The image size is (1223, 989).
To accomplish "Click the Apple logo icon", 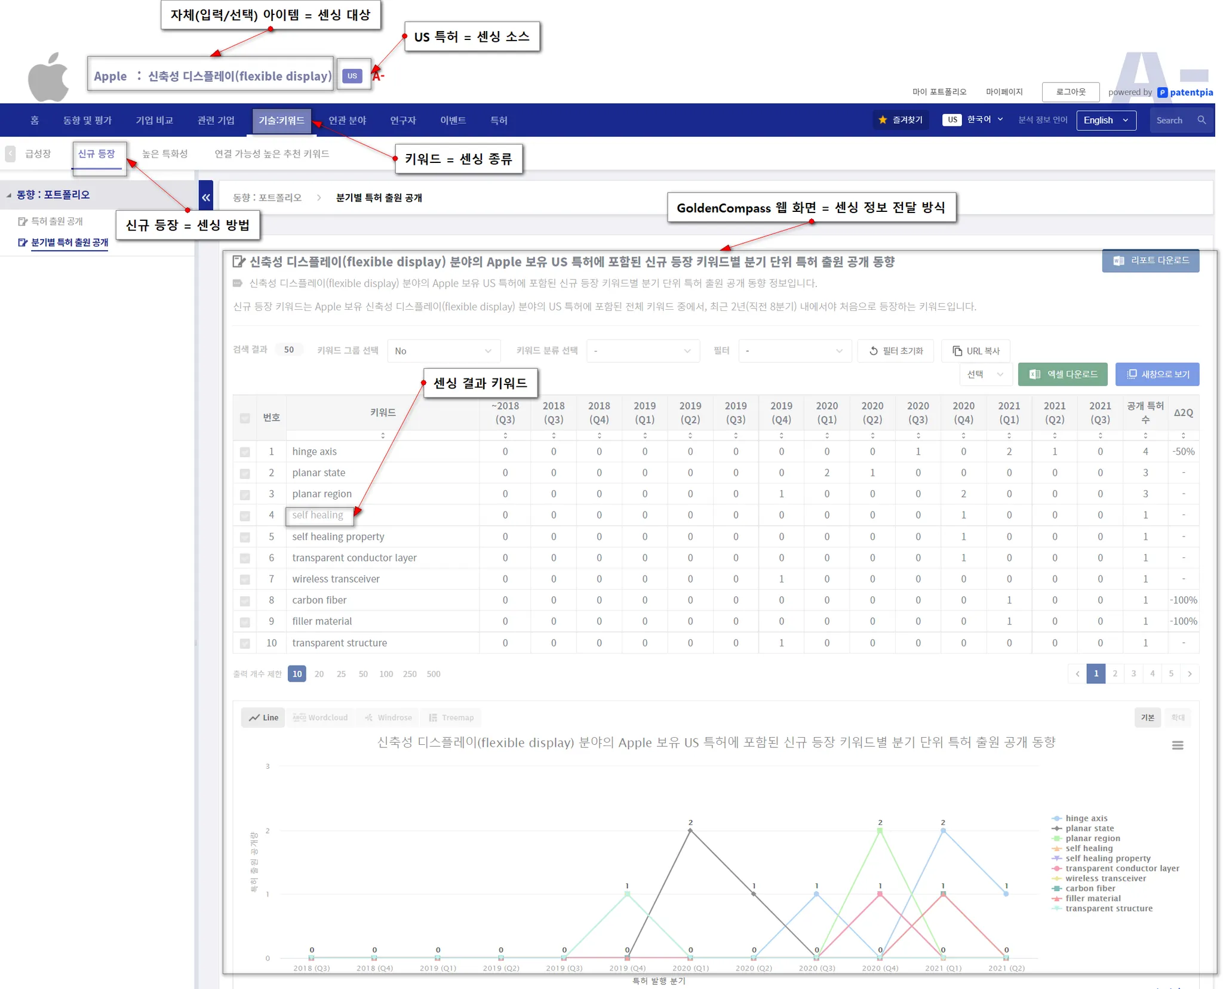I will [x=49, y=78].
